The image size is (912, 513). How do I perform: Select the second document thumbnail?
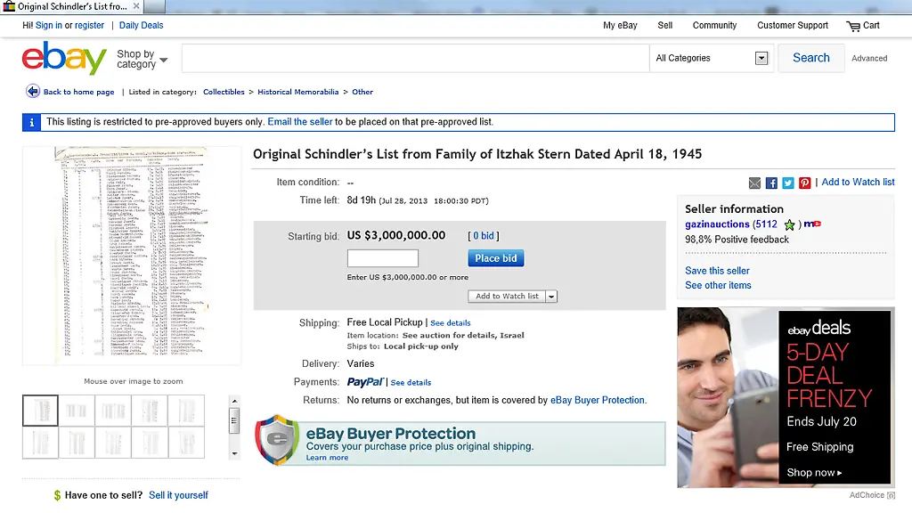[77, 411]
